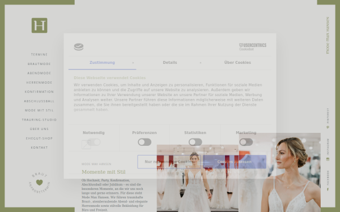Open the Usercentrics Cookiebot branding link
The height and width of the screenshot is (212, 340).
(x=253, y=47)
